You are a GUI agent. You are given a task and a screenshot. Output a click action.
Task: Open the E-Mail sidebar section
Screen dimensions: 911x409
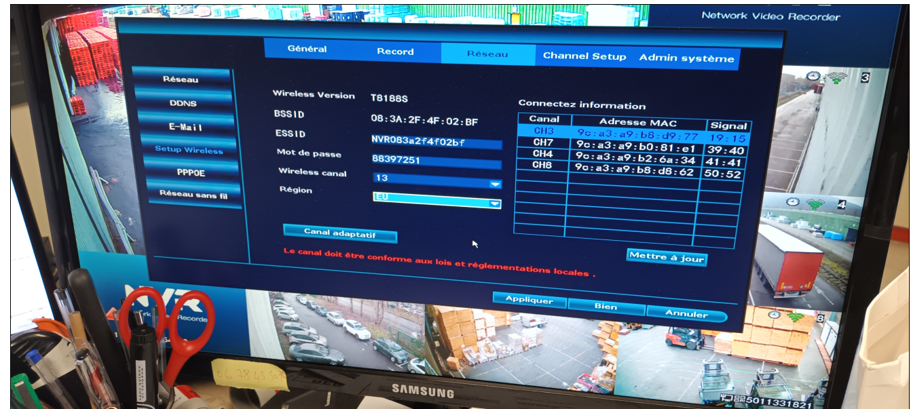coord(185,127)
